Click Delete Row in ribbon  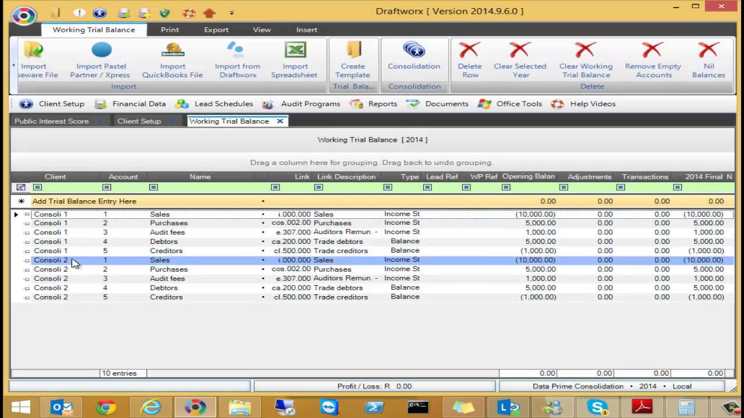[x=470, y=60]
